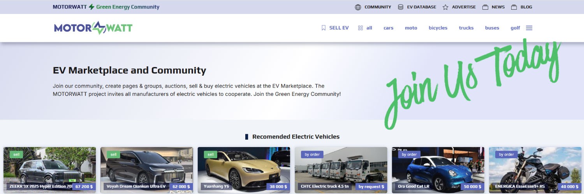This screenshot has width=584, height=194.
Task: Open the golf category
Action: tap(515, 28)
